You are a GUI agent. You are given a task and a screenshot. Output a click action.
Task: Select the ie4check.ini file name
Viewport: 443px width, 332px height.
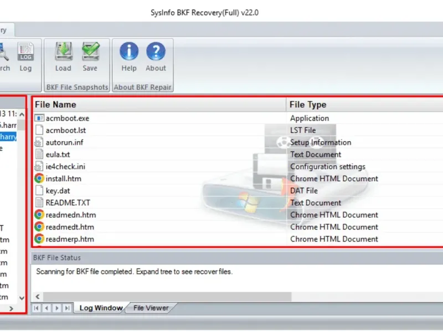65,167
